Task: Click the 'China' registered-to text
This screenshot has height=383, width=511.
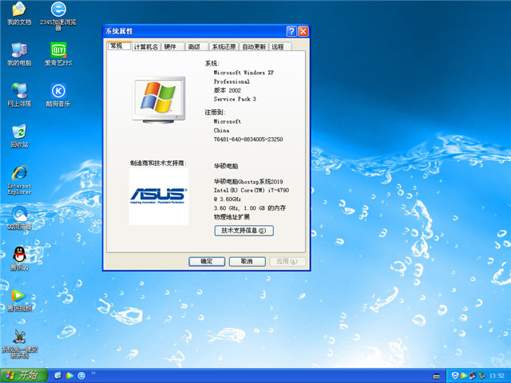Action: click(221, 130)
